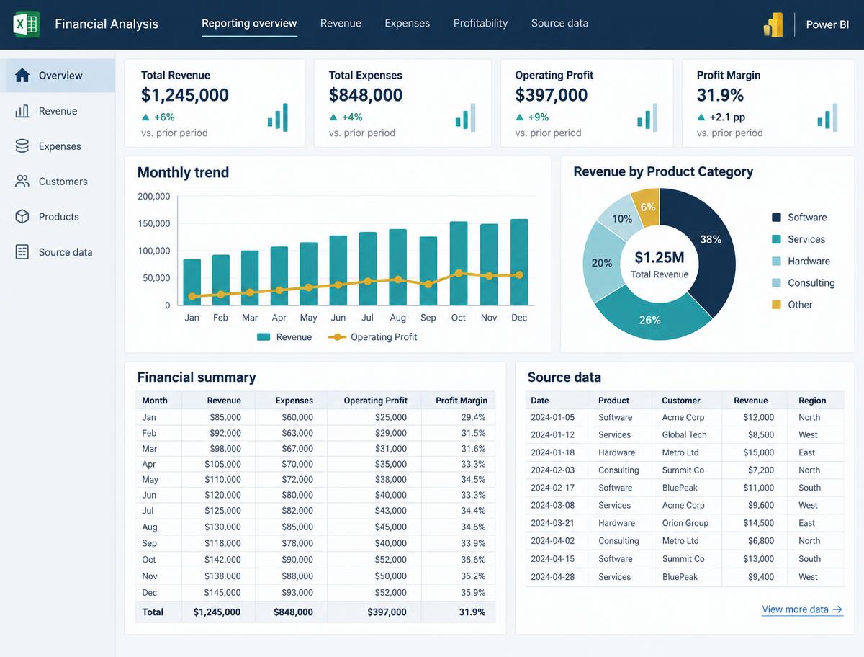Click mini bar chart on Profit Margin card
The image size is (864, 657).
pyautogui.click(x=828, y=117)
